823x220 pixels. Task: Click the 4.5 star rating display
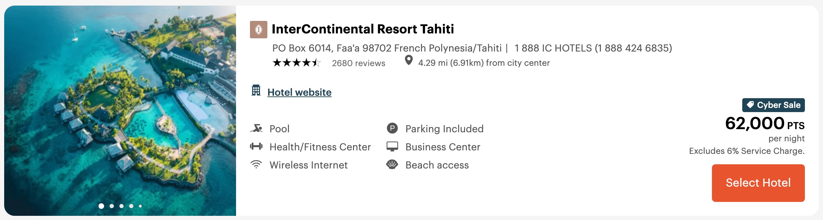click(x=296, y=63)
